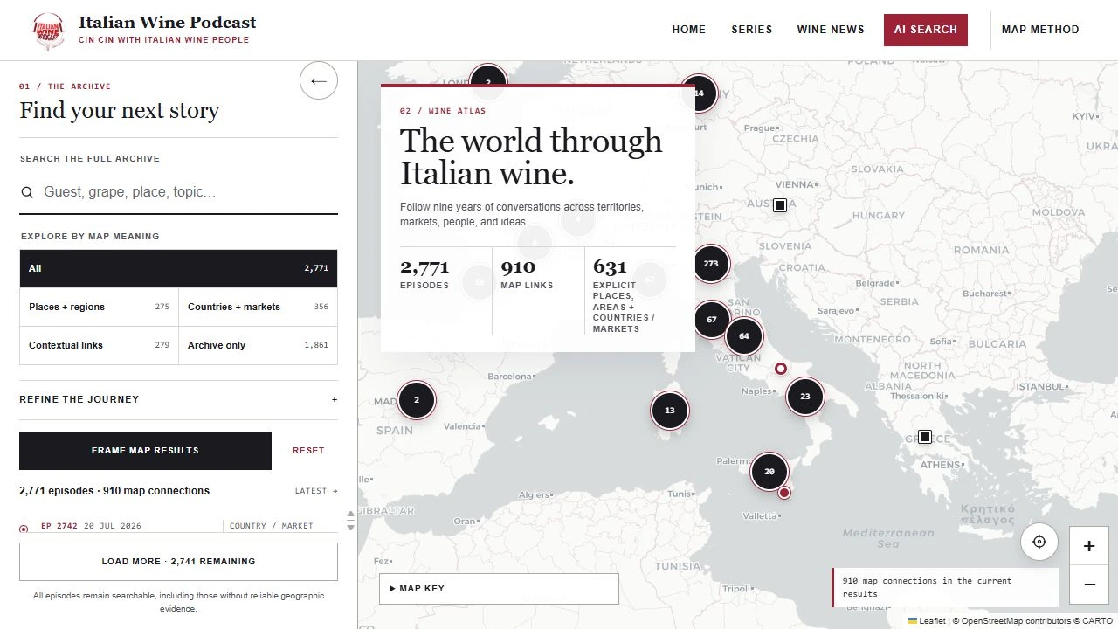Open the map cluster marked 67

coord(712,320)
